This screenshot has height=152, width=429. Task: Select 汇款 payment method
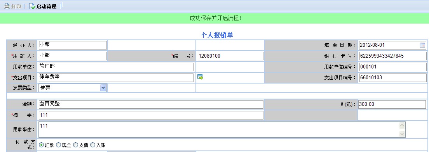pyautogui.click(x=41, y=145)
